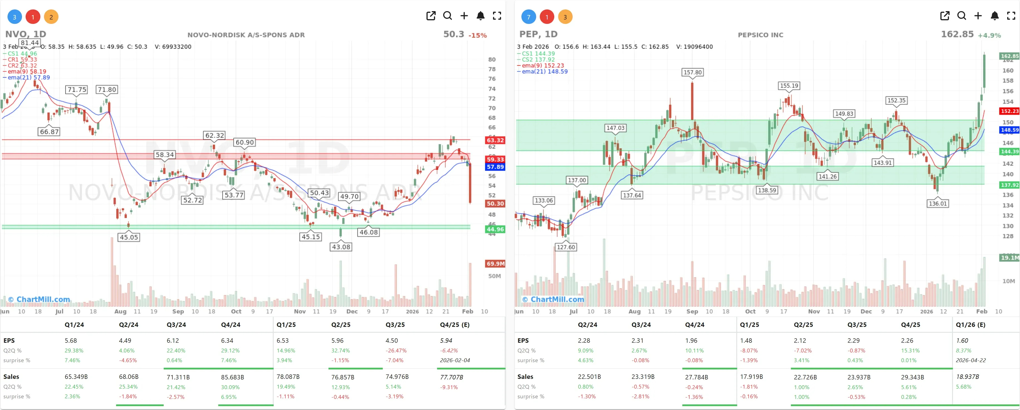Screen dimensions: 1020x410
Task: Open the 1D timeframe selector on the PEP chart
Action: click(x=551, y=34)
